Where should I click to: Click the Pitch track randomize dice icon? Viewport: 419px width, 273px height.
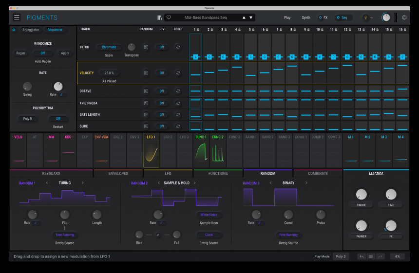pos(146,47)
